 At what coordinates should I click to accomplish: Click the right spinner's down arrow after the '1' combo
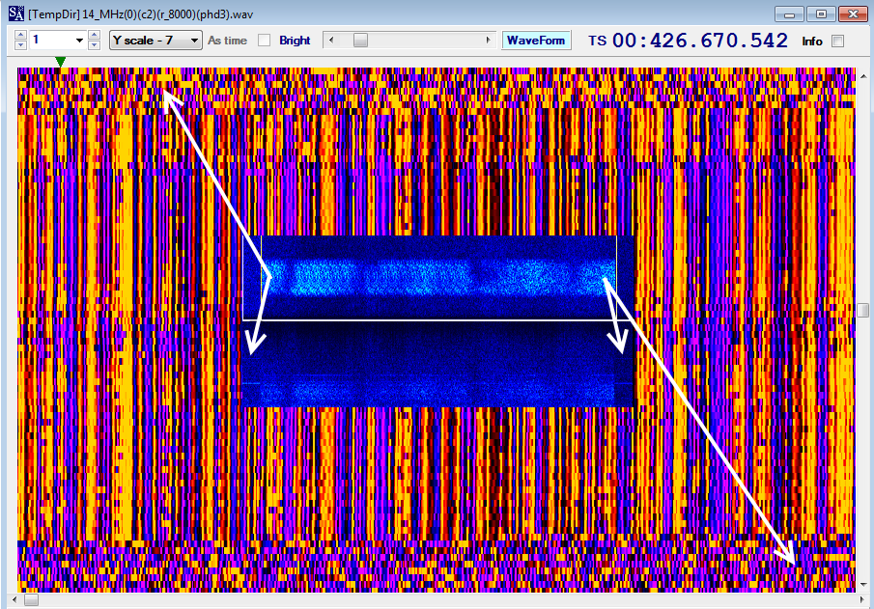[x=94, y=44]
